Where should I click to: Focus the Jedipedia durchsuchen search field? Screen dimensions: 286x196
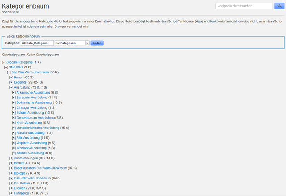point(244,6)
